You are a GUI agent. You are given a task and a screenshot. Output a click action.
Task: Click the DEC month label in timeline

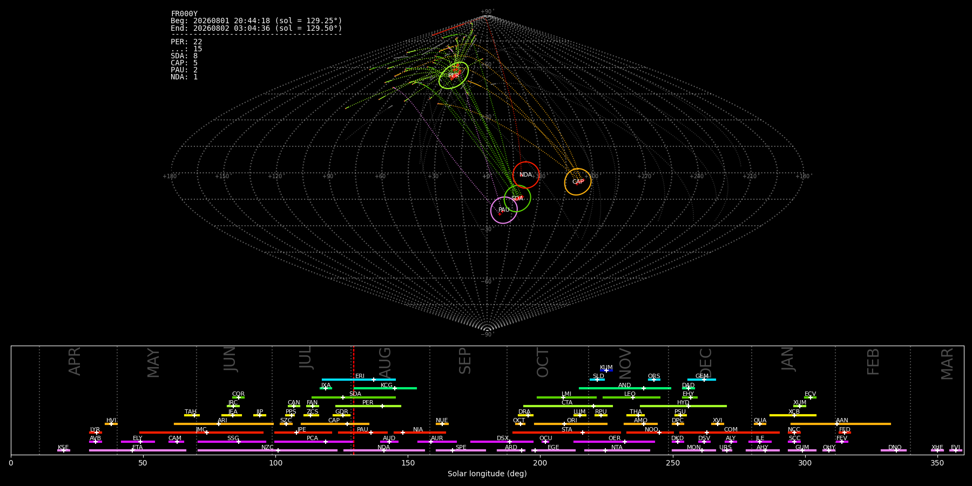(x=706, y=362)
